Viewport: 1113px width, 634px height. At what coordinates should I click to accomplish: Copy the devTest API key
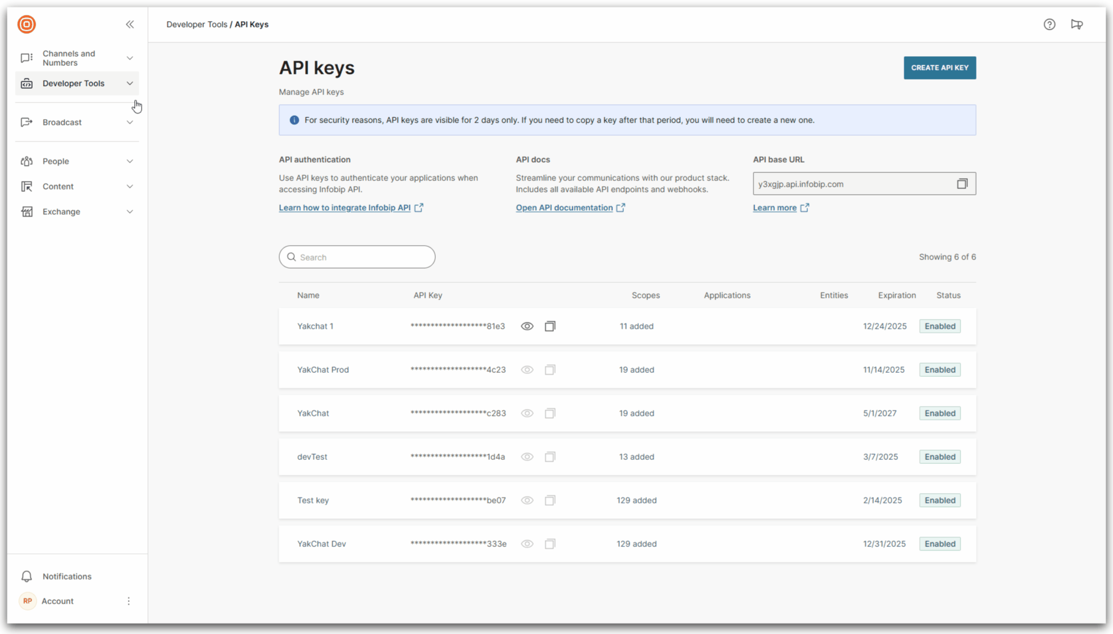click(x=550, y=456)
